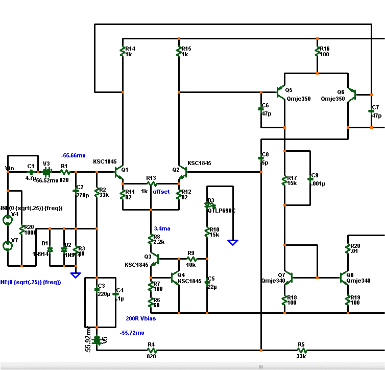
Task: Select the Q7 Qmje340 transistor symbol
Action: pos(288,278)
